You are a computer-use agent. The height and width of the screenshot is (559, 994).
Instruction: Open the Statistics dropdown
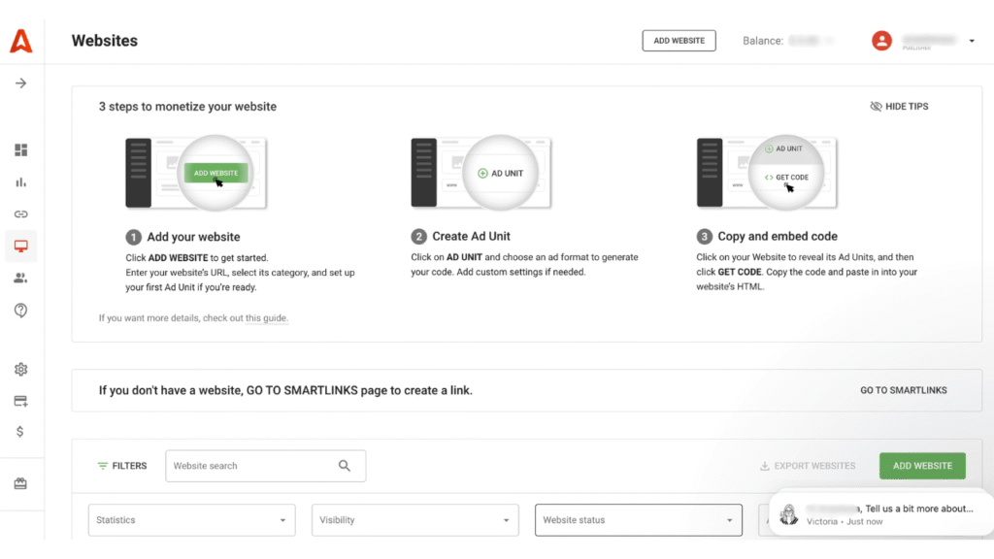coord(191,520)
